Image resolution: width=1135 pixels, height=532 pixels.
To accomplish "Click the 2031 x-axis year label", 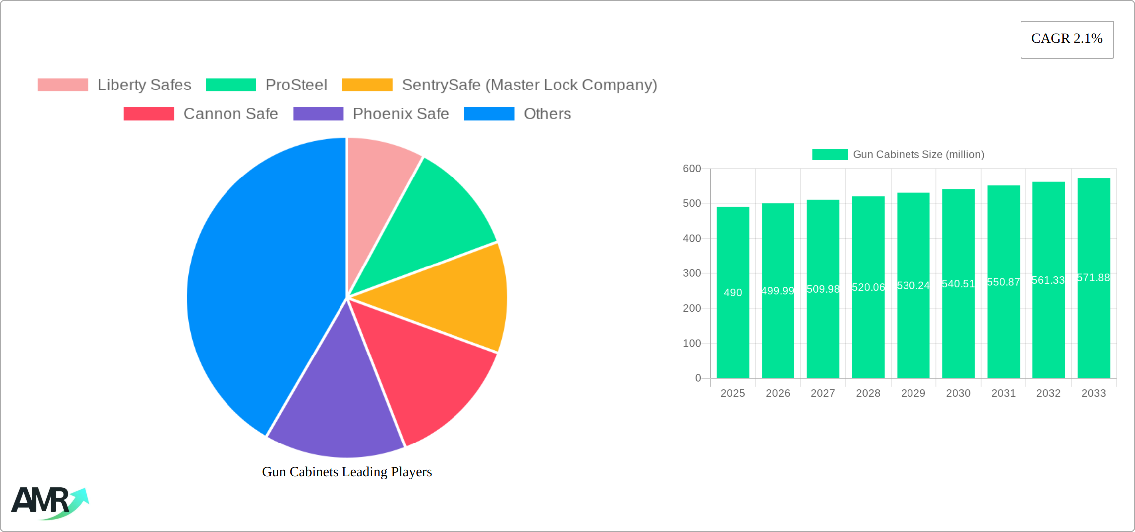I will point(1003,393).
